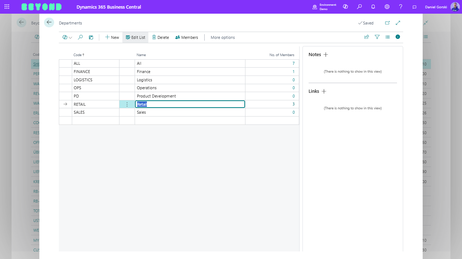This screenshot has height=259, width=462.
Task: Open the notifications bell
Action: 373,7
